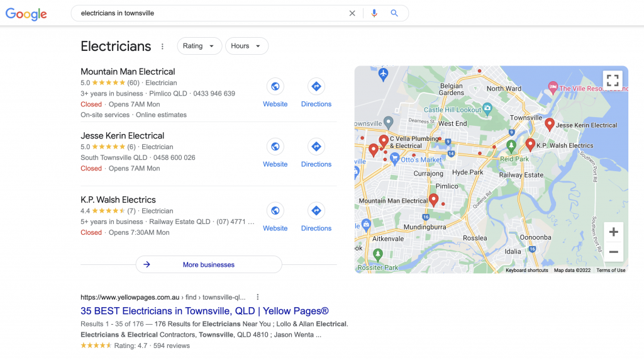
Task: Visit Mountain Man Electrical website icon
Action: pyautogui.click(x=275, y=86)
